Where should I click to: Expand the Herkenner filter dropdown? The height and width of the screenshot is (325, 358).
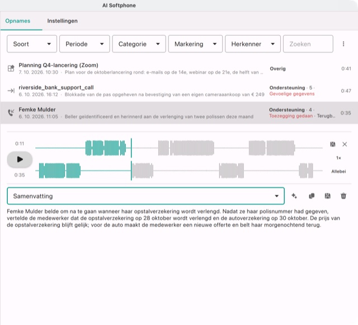click(x=253, y=44)
